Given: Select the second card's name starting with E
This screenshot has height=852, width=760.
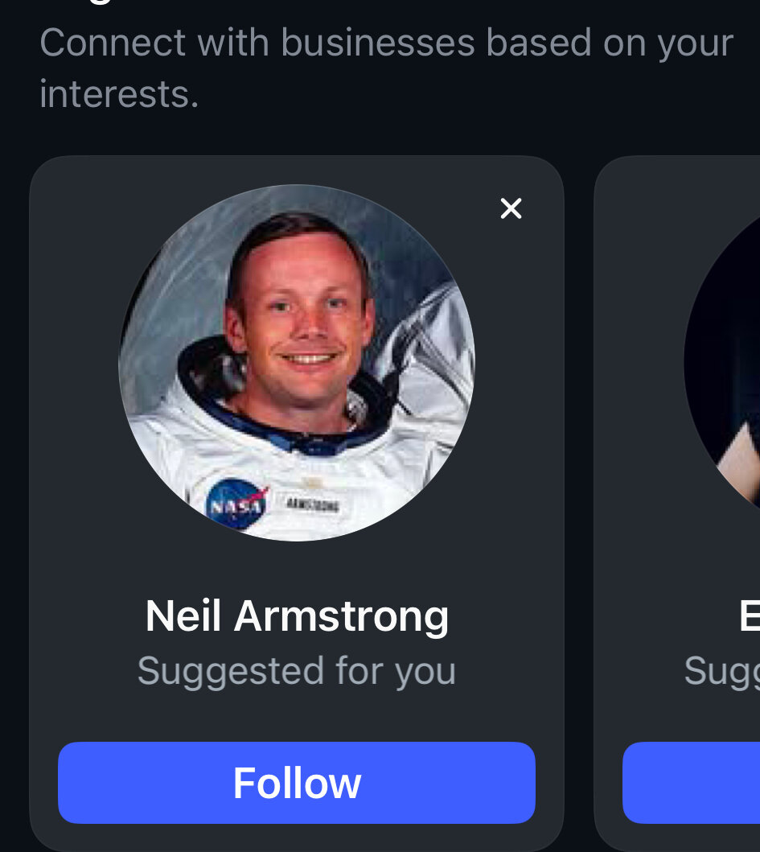Looking at the screenshot, I should point(750,615).
